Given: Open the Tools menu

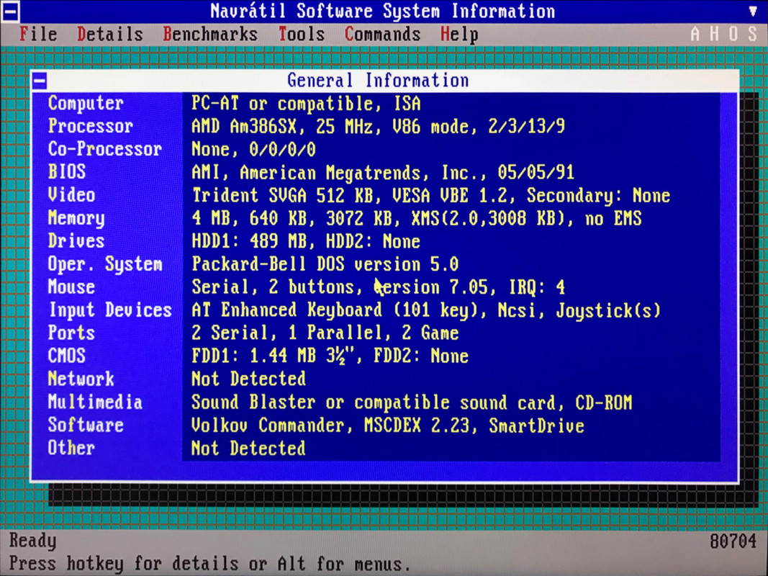Looking at the screenshot, I should tap(301, 35).
